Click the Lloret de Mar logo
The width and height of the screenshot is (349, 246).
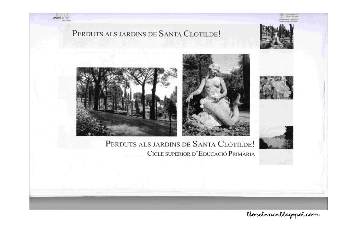click(x=62, y=17)
